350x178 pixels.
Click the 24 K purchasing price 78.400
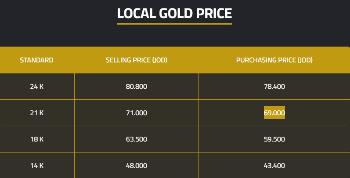(x=274, y=87)
